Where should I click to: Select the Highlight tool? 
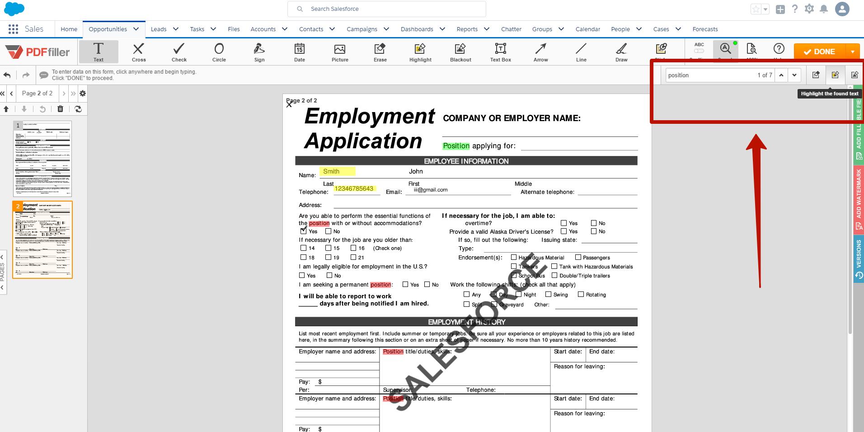tap(420, 52)
